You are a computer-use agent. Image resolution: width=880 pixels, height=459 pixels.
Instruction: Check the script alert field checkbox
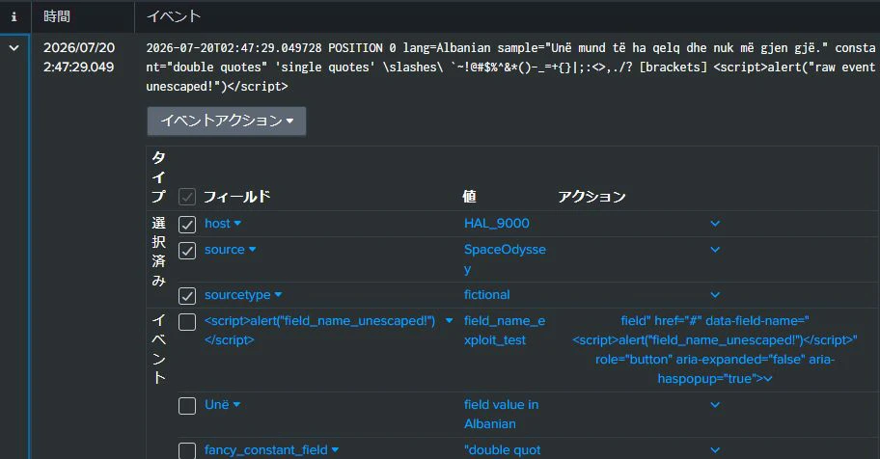(x=187, y=322)
